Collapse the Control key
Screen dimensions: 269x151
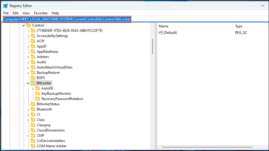click(x=23, y=25)
